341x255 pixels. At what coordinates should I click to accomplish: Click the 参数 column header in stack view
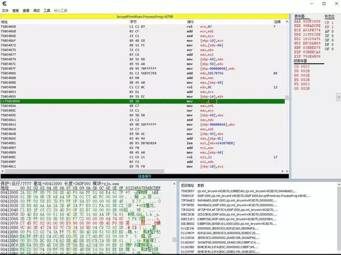(201, 185)
